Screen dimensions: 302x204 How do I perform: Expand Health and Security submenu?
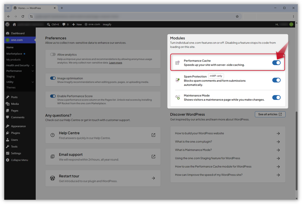[x=32, y=66]
